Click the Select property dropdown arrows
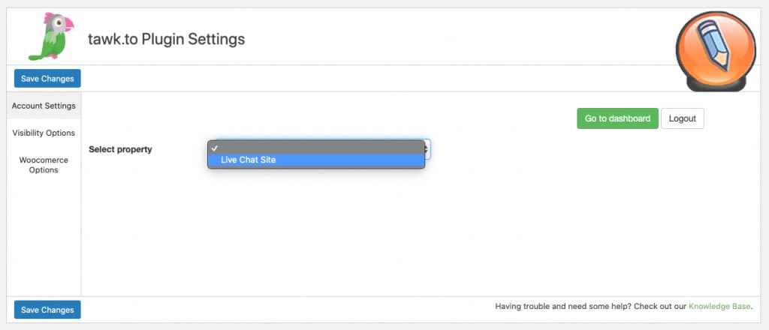769x330 pixels. pyautogui.click(x=427, y=149)
